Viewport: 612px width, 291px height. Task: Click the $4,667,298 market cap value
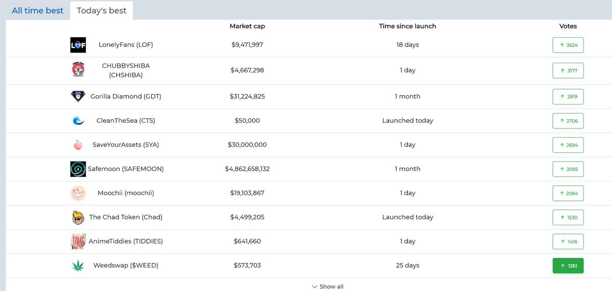point(247,70)
